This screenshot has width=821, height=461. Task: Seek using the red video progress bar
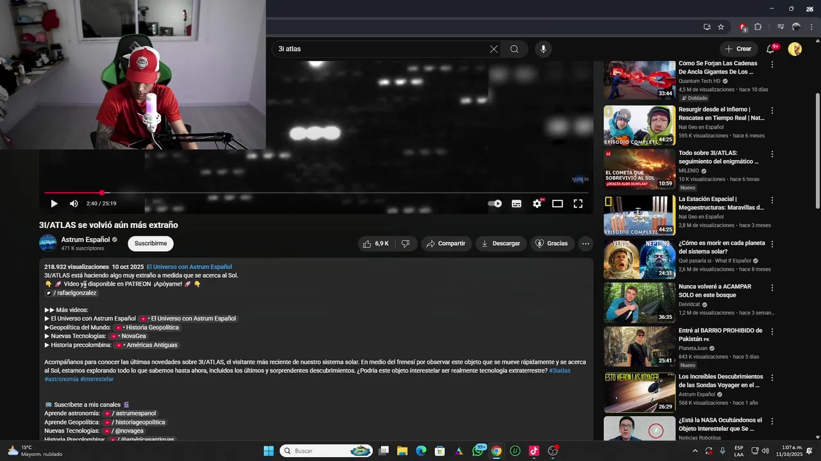point(316,193)
